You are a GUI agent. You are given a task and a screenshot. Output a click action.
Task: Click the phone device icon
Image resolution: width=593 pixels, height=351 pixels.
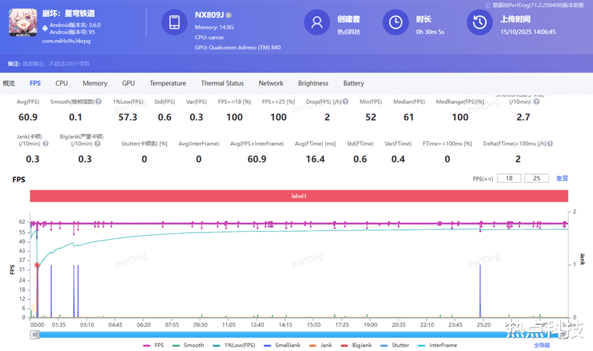(175, 23)
